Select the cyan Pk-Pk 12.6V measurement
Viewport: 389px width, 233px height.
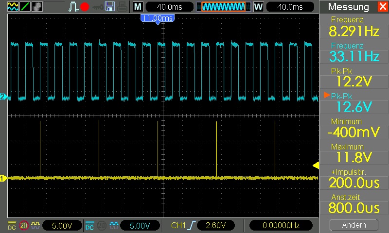[354, 102]
